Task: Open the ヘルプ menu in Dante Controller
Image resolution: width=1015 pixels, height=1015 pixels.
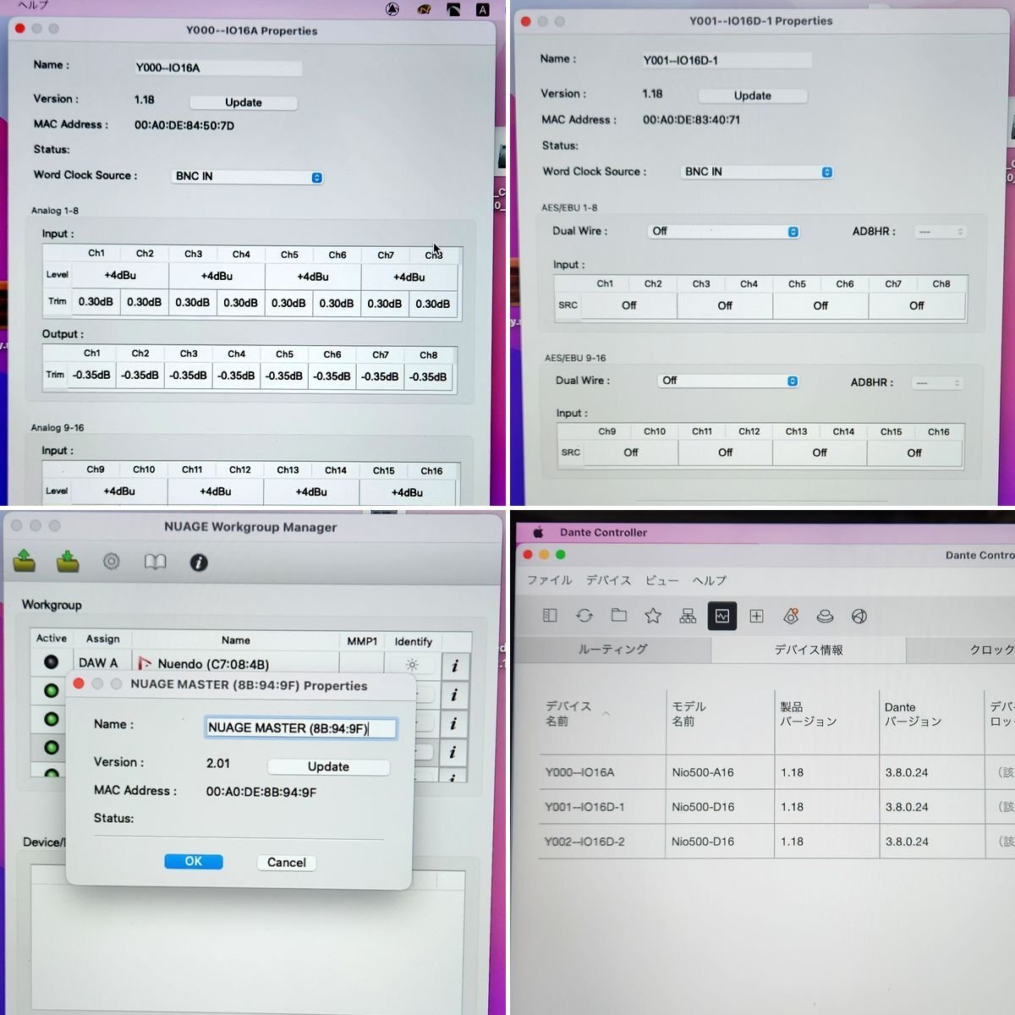Action: pos(710,580)
